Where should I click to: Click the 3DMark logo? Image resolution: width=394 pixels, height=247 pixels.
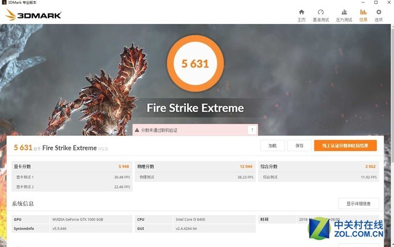coord(33,15)
